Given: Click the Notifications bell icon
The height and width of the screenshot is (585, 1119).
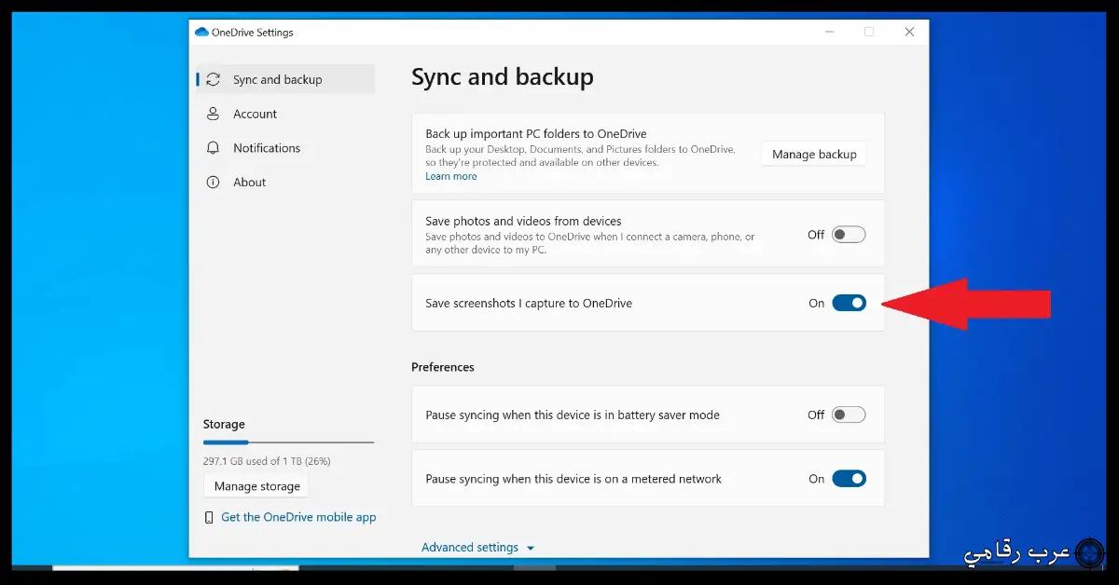Looking at the screenshot, I should pos(214,148).
